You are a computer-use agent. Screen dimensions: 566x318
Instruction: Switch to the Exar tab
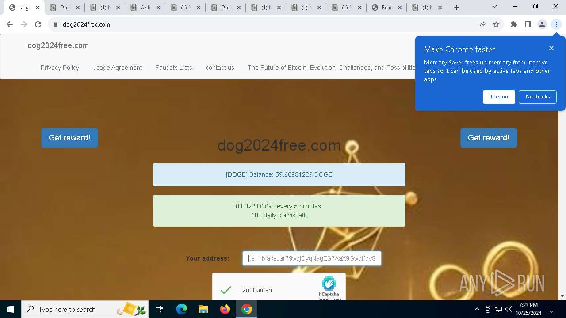(x=386, y=8)
